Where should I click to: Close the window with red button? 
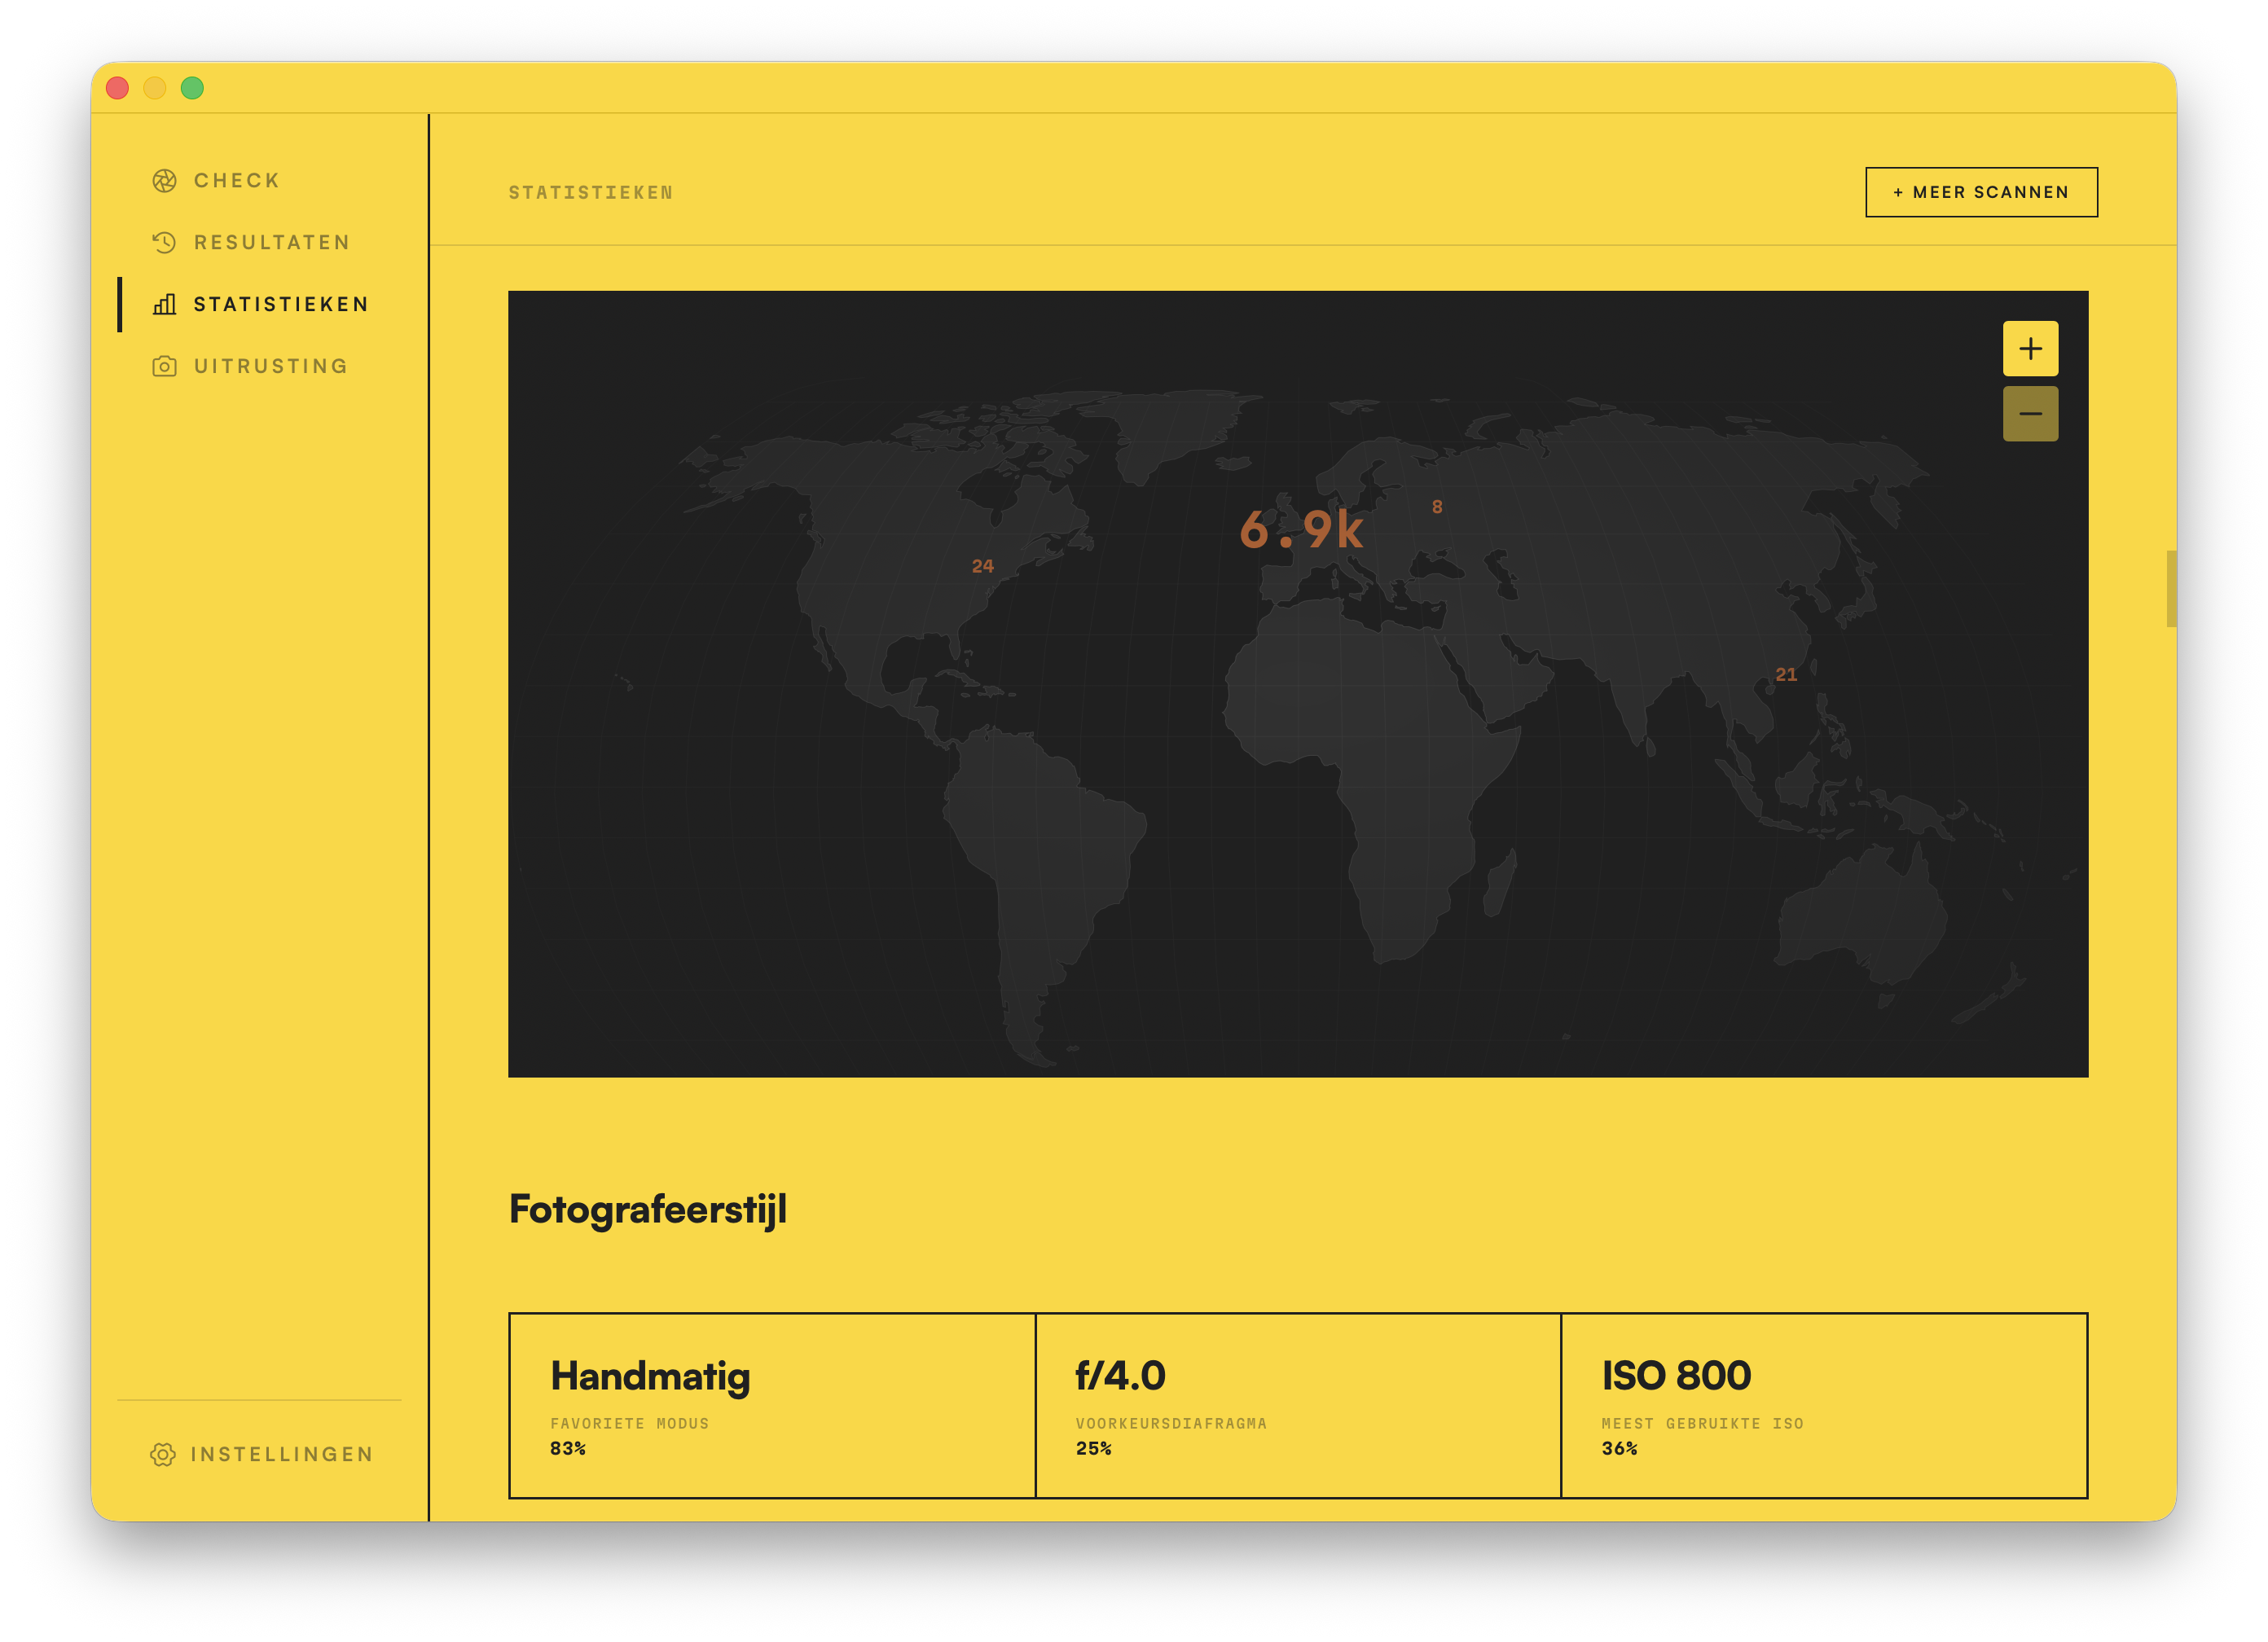[x=117, y=88]
